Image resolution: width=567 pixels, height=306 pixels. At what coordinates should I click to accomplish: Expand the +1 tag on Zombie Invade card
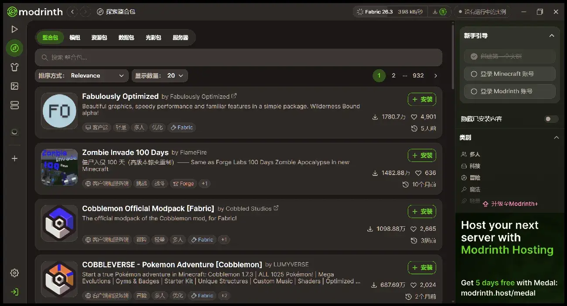pyautogui.click(x=204, y=184)
